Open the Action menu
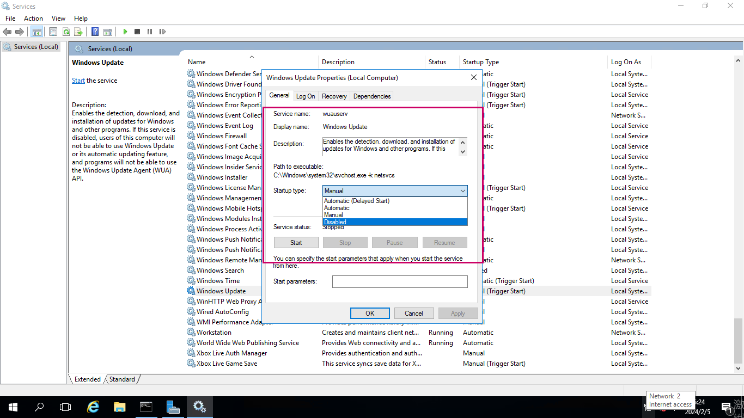Viewport: 744px width, 418px height. click(33, 18)
